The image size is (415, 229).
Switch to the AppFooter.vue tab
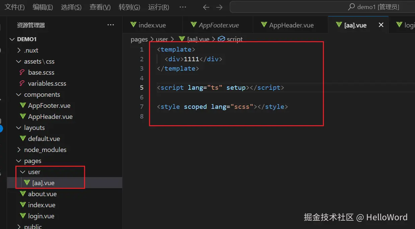click(x=217, y=25)
